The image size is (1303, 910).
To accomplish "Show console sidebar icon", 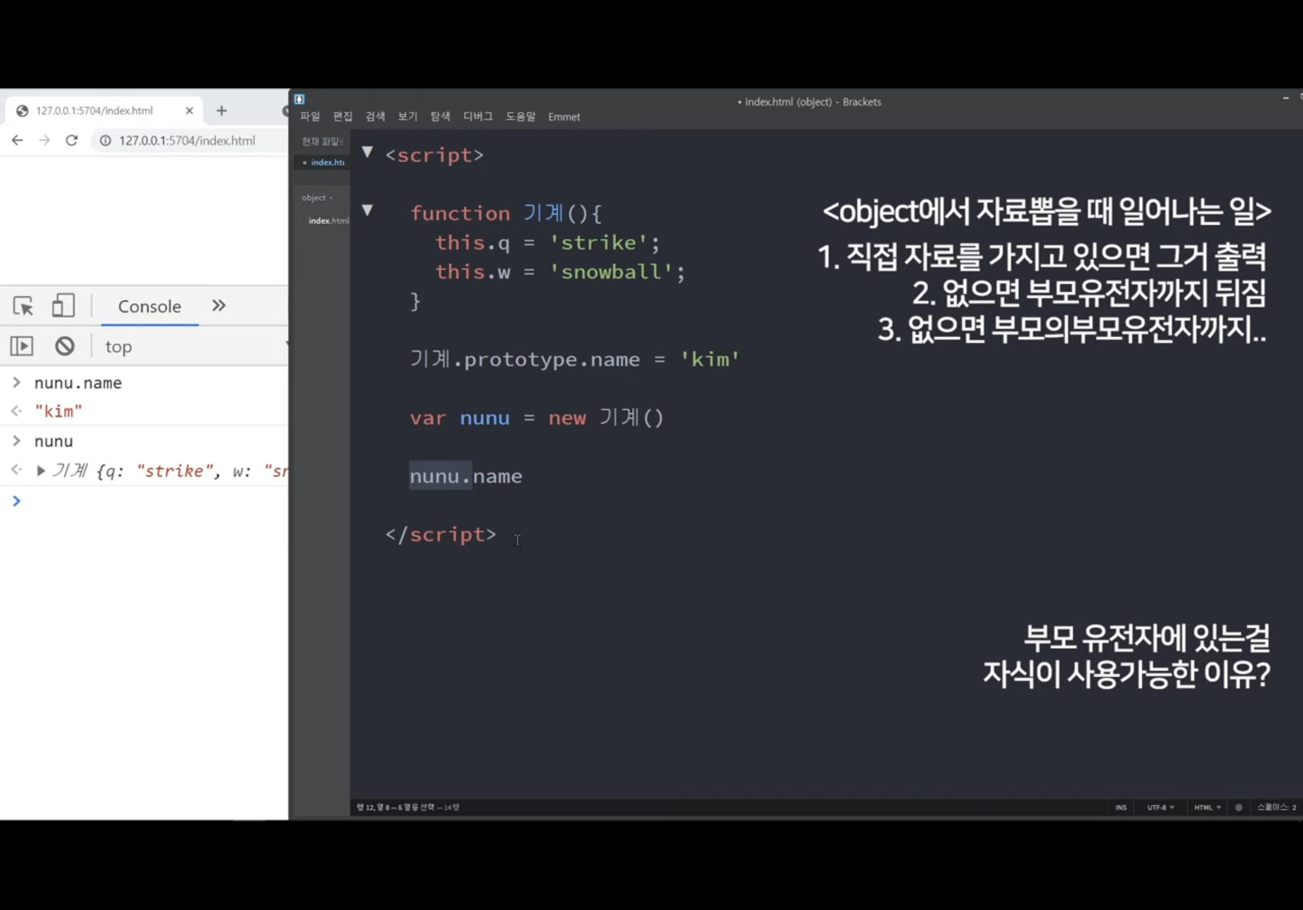I will coord(22,346).
